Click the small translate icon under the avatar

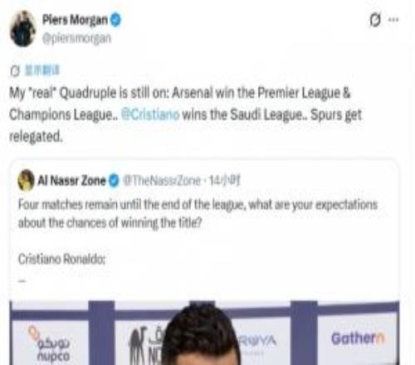pyautogui.click(x=15, y=71)
